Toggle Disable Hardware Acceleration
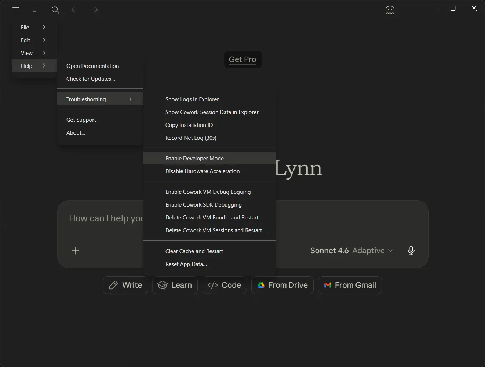The width and height of the screenshot is (485, 367). click(x=209, y=171)
